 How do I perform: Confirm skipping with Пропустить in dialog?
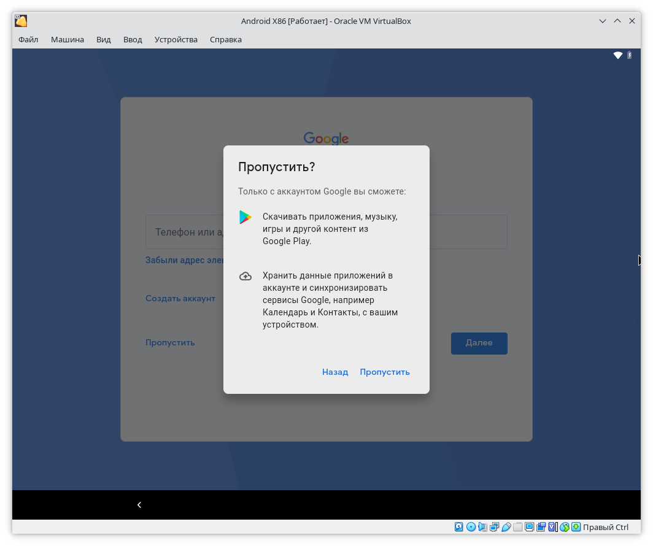point(385,372)
